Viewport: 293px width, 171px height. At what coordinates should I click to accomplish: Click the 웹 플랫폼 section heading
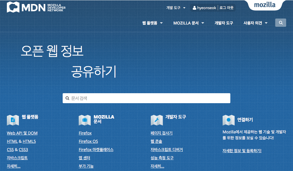[30, 117]
